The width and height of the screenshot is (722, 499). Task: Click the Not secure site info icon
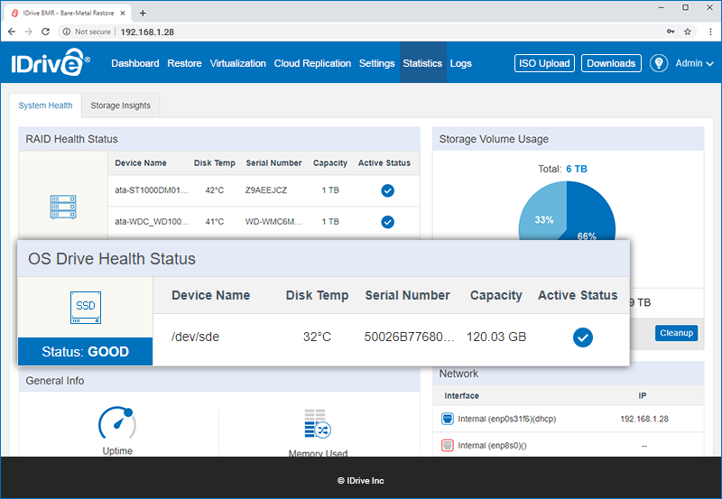coord(67,32)
